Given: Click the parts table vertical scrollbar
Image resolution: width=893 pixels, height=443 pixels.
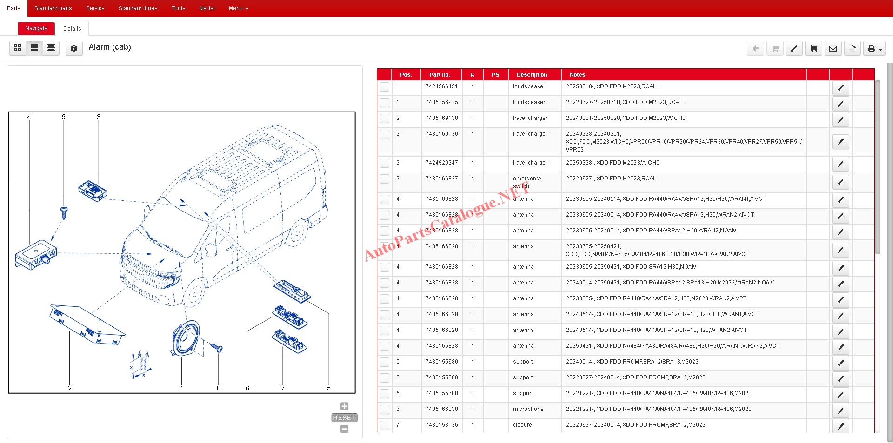Looking at the screenshot, I should coord(878,167).
